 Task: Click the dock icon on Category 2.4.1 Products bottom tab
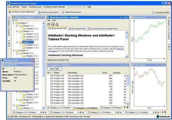point(41,112)
